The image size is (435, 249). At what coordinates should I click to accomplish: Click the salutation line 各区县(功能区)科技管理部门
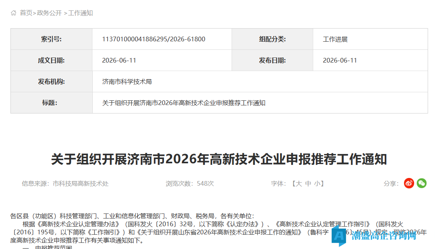(132, 216)
